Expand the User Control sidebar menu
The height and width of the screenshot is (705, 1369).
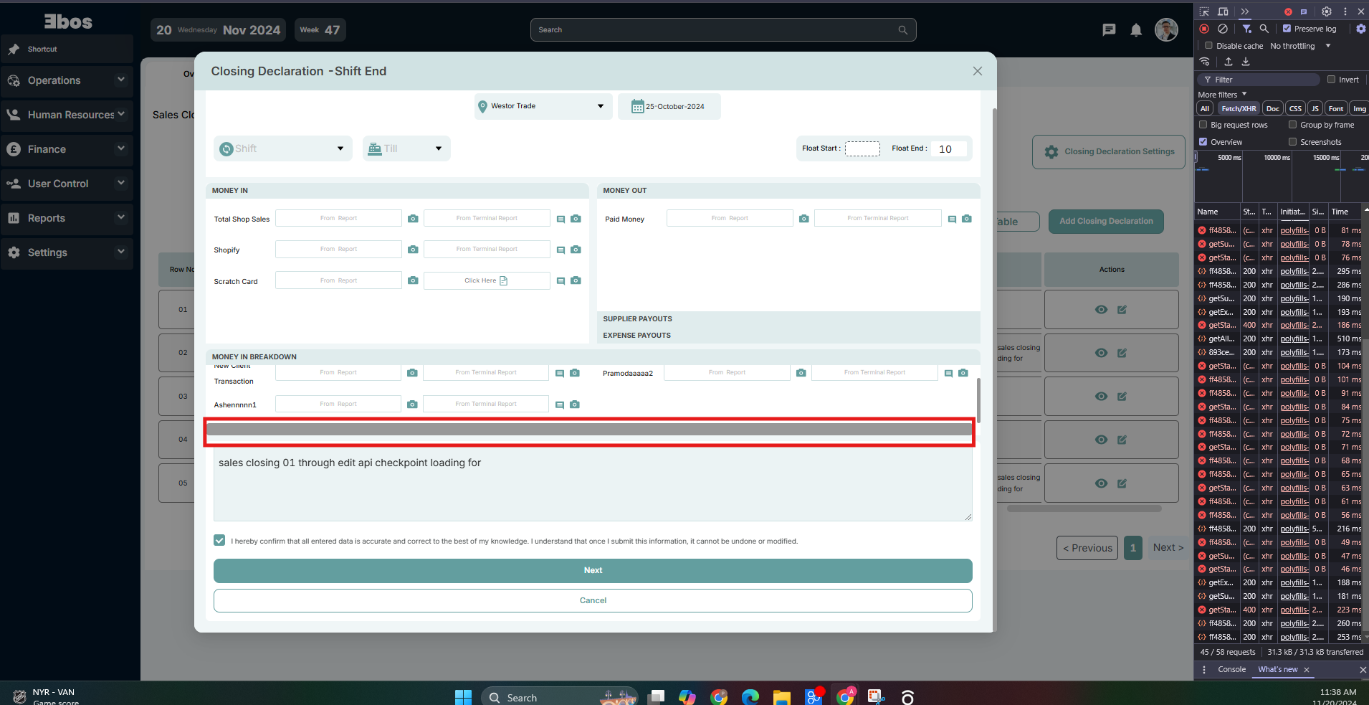[67, 184]
